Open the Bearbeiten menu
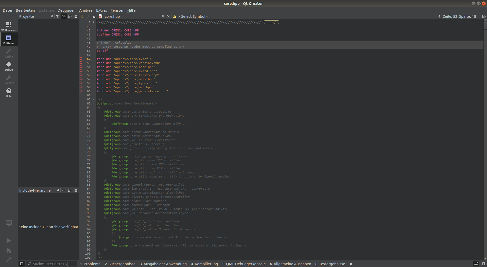The width and height of the screenshot is (487, 267). 25,10
